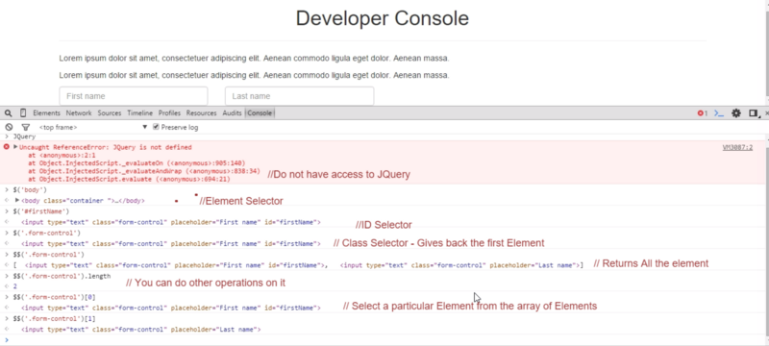
Task: Click the red error count indicator
Action: click(x=703, y=113)
